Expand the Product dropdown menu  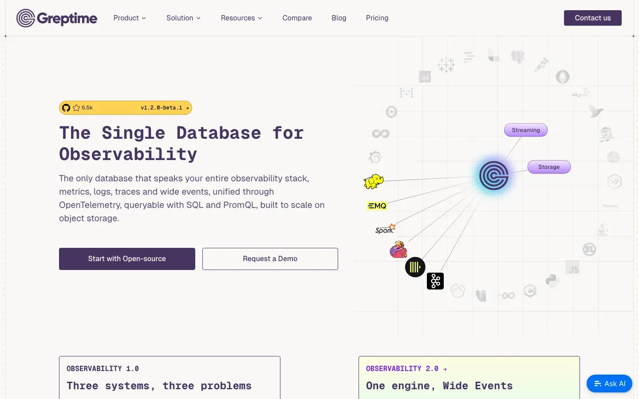pyautogui.click(x=130, y=18)
